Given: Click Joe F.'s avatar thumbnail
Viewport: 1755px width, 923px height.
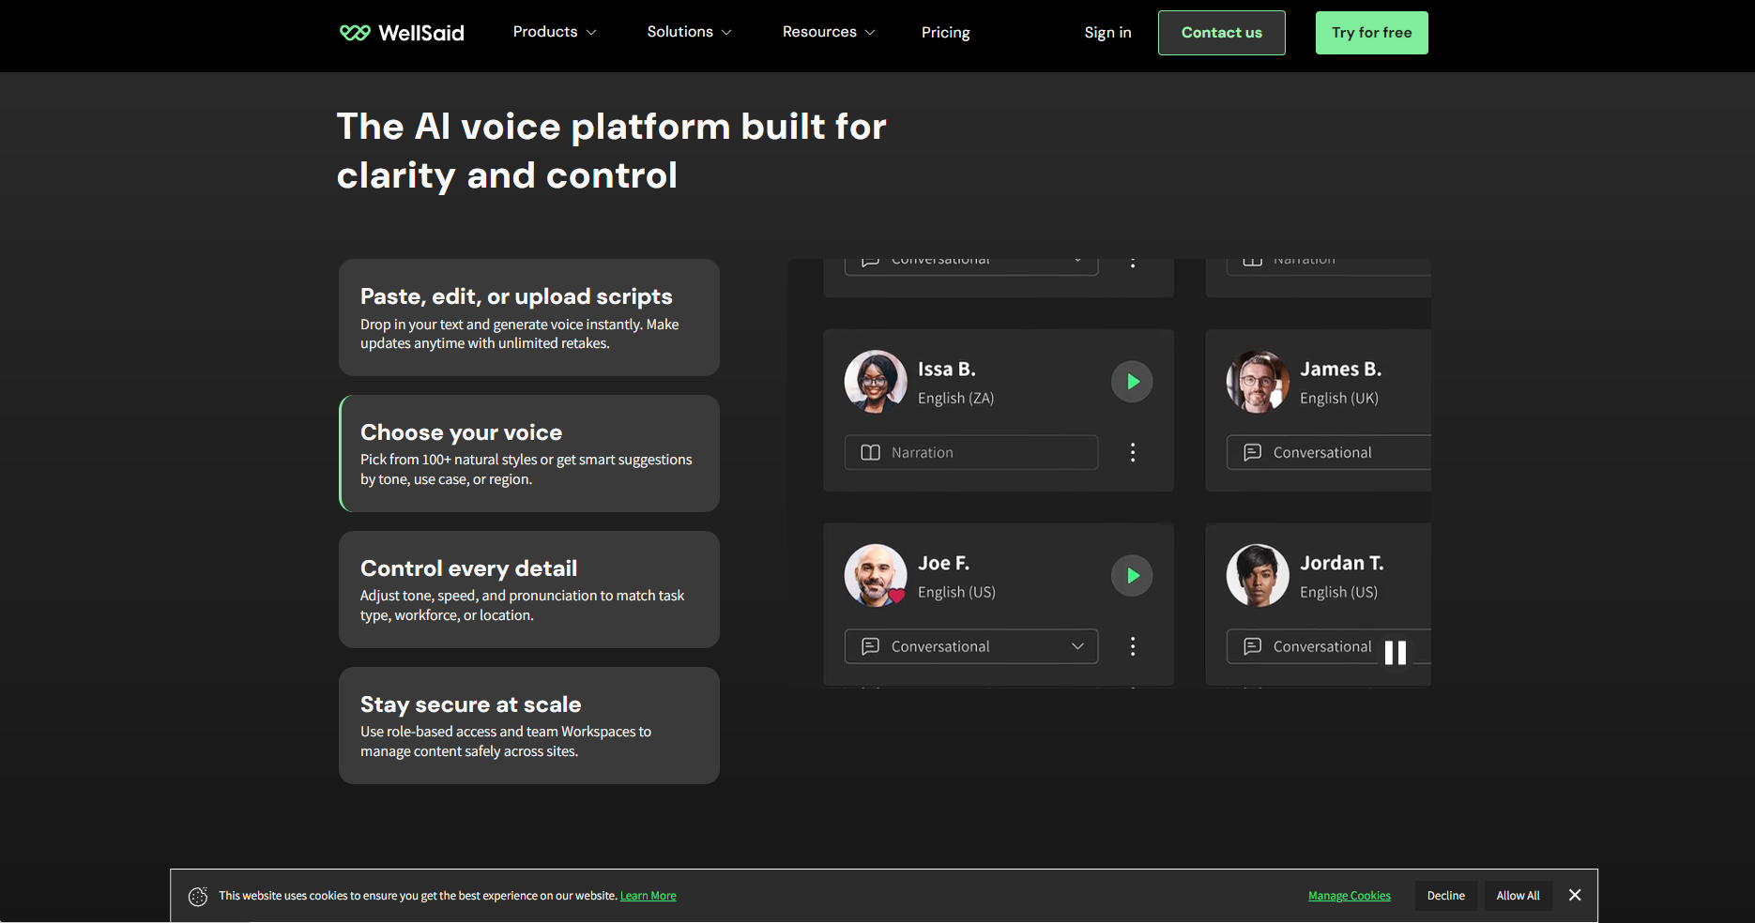Looking at the screenshot, I should tap(875, 576).
